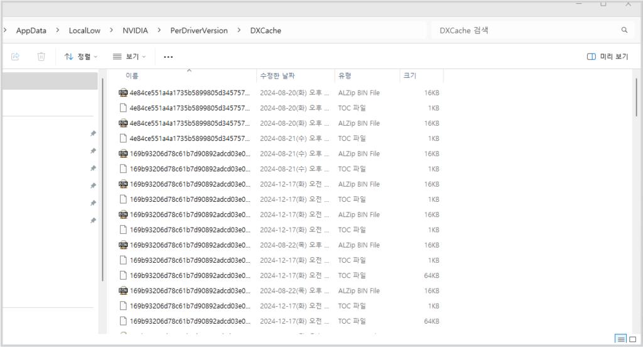Open the three-dot more options menu
Viewport: 643px width, 347px height.
(x=168, y=57)
